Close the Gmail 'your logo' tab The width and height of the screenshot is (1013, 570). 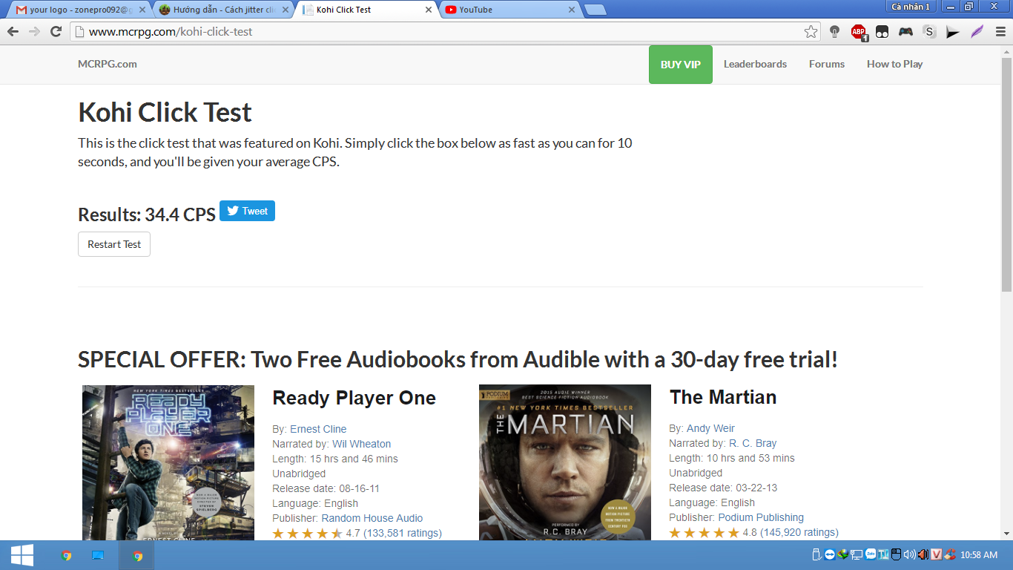142,10
